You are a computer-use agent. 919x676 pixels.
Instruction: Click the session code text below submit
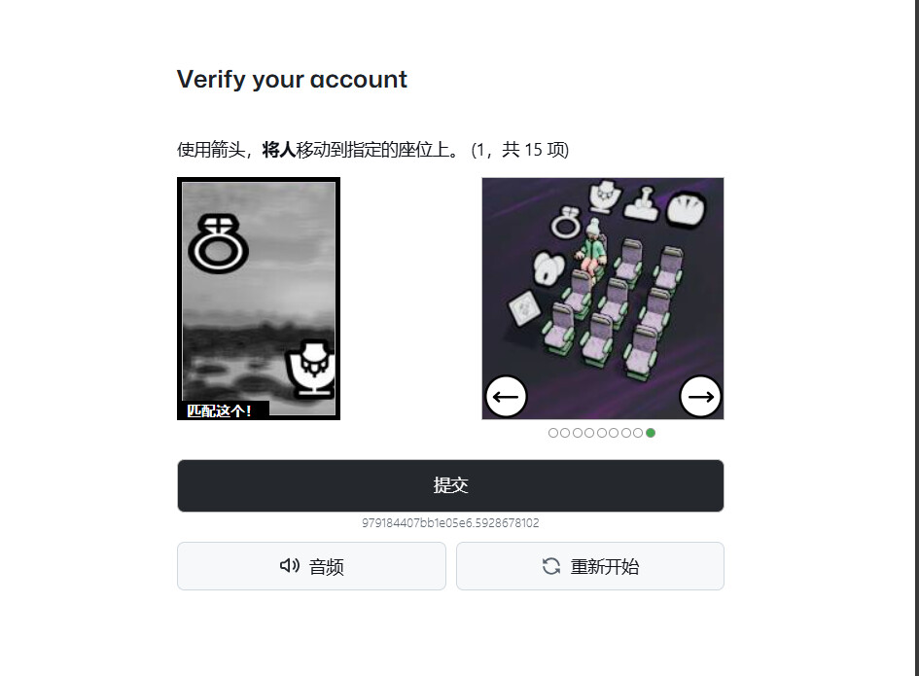point(450,523)
